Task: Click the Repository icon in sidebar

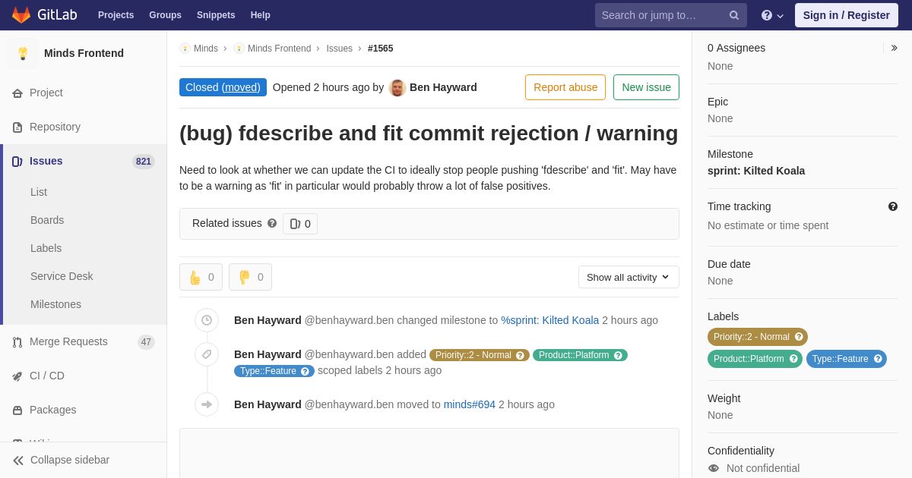Action: [x=17, y=127]
